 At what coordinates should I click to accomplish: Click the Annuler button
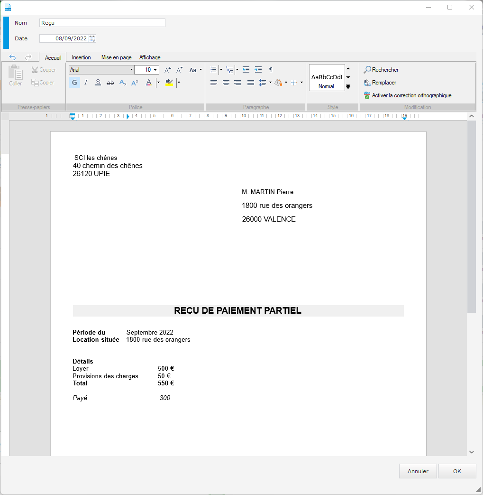point(418,471)
